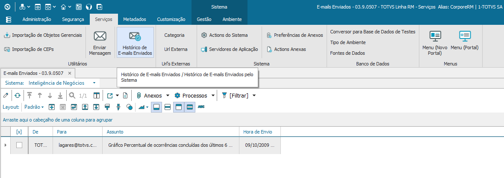Switch to the Gestão ribbon tab
The width and height of the screenshot is (504, 178).
[x=204, y=19]
